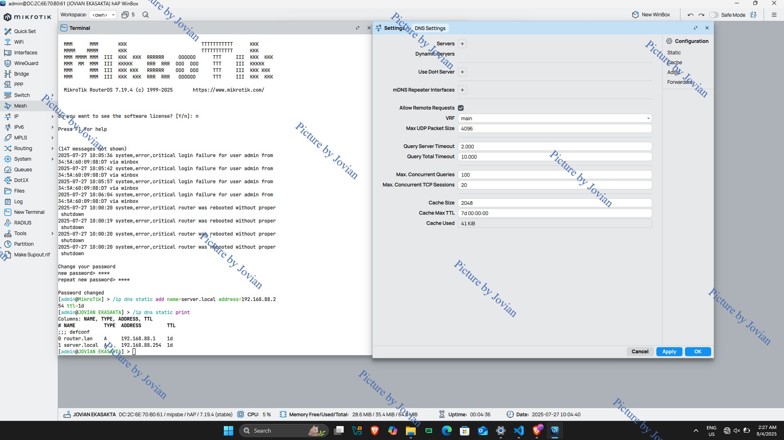Viewport: 784px width, 440px height.
Task: Uncheck Allow Remote Requests checkbox
Action: 461,108
